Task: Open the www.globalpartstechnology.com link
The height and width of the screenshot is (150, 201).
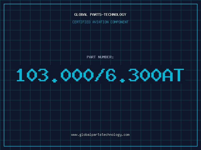Action: pyautogui.click(x=100, y=135)
